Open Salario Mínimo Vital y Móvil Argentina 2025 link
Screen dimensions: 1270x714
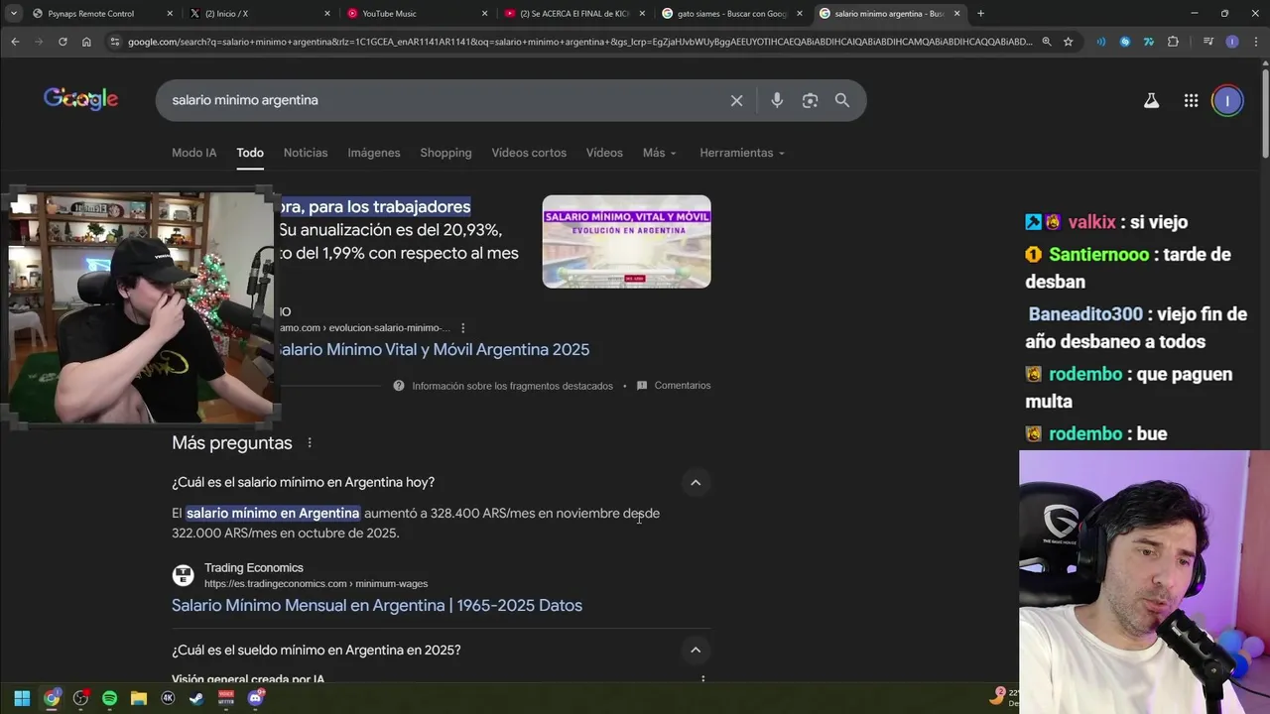point(433,350)
